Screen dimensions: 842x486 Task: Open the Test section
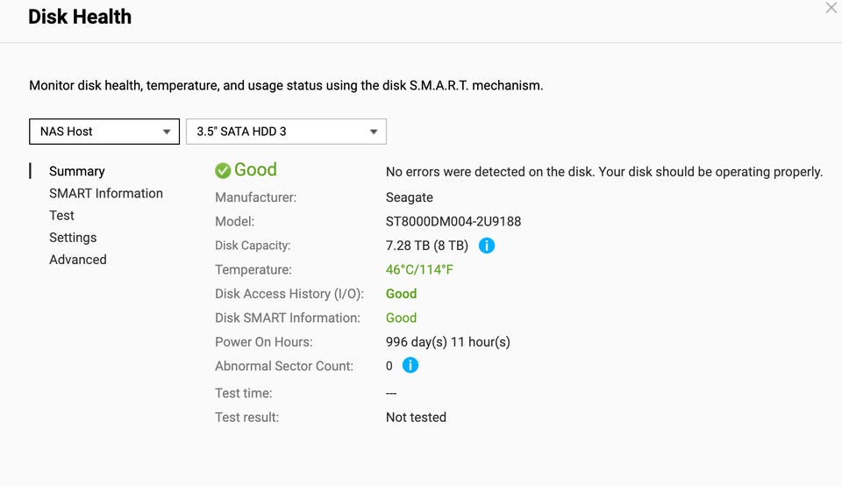61,215
